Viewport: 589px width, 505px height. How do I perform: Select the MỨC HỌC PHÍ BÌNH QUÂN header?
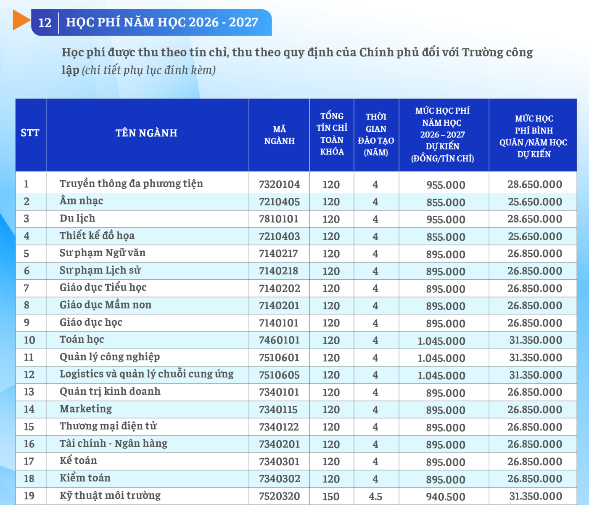pyautogui.click(x=533, y=136)
